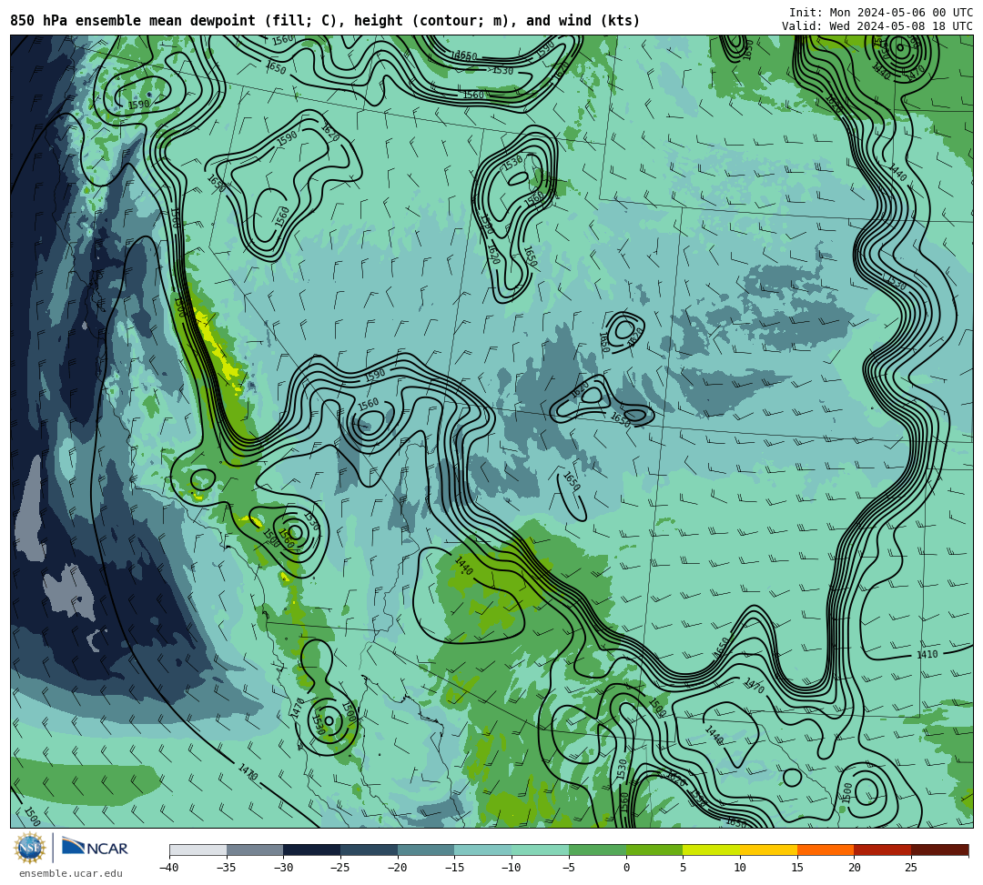Pick the orange 15 to 20 swatch
983x885 pixels.
826,850
